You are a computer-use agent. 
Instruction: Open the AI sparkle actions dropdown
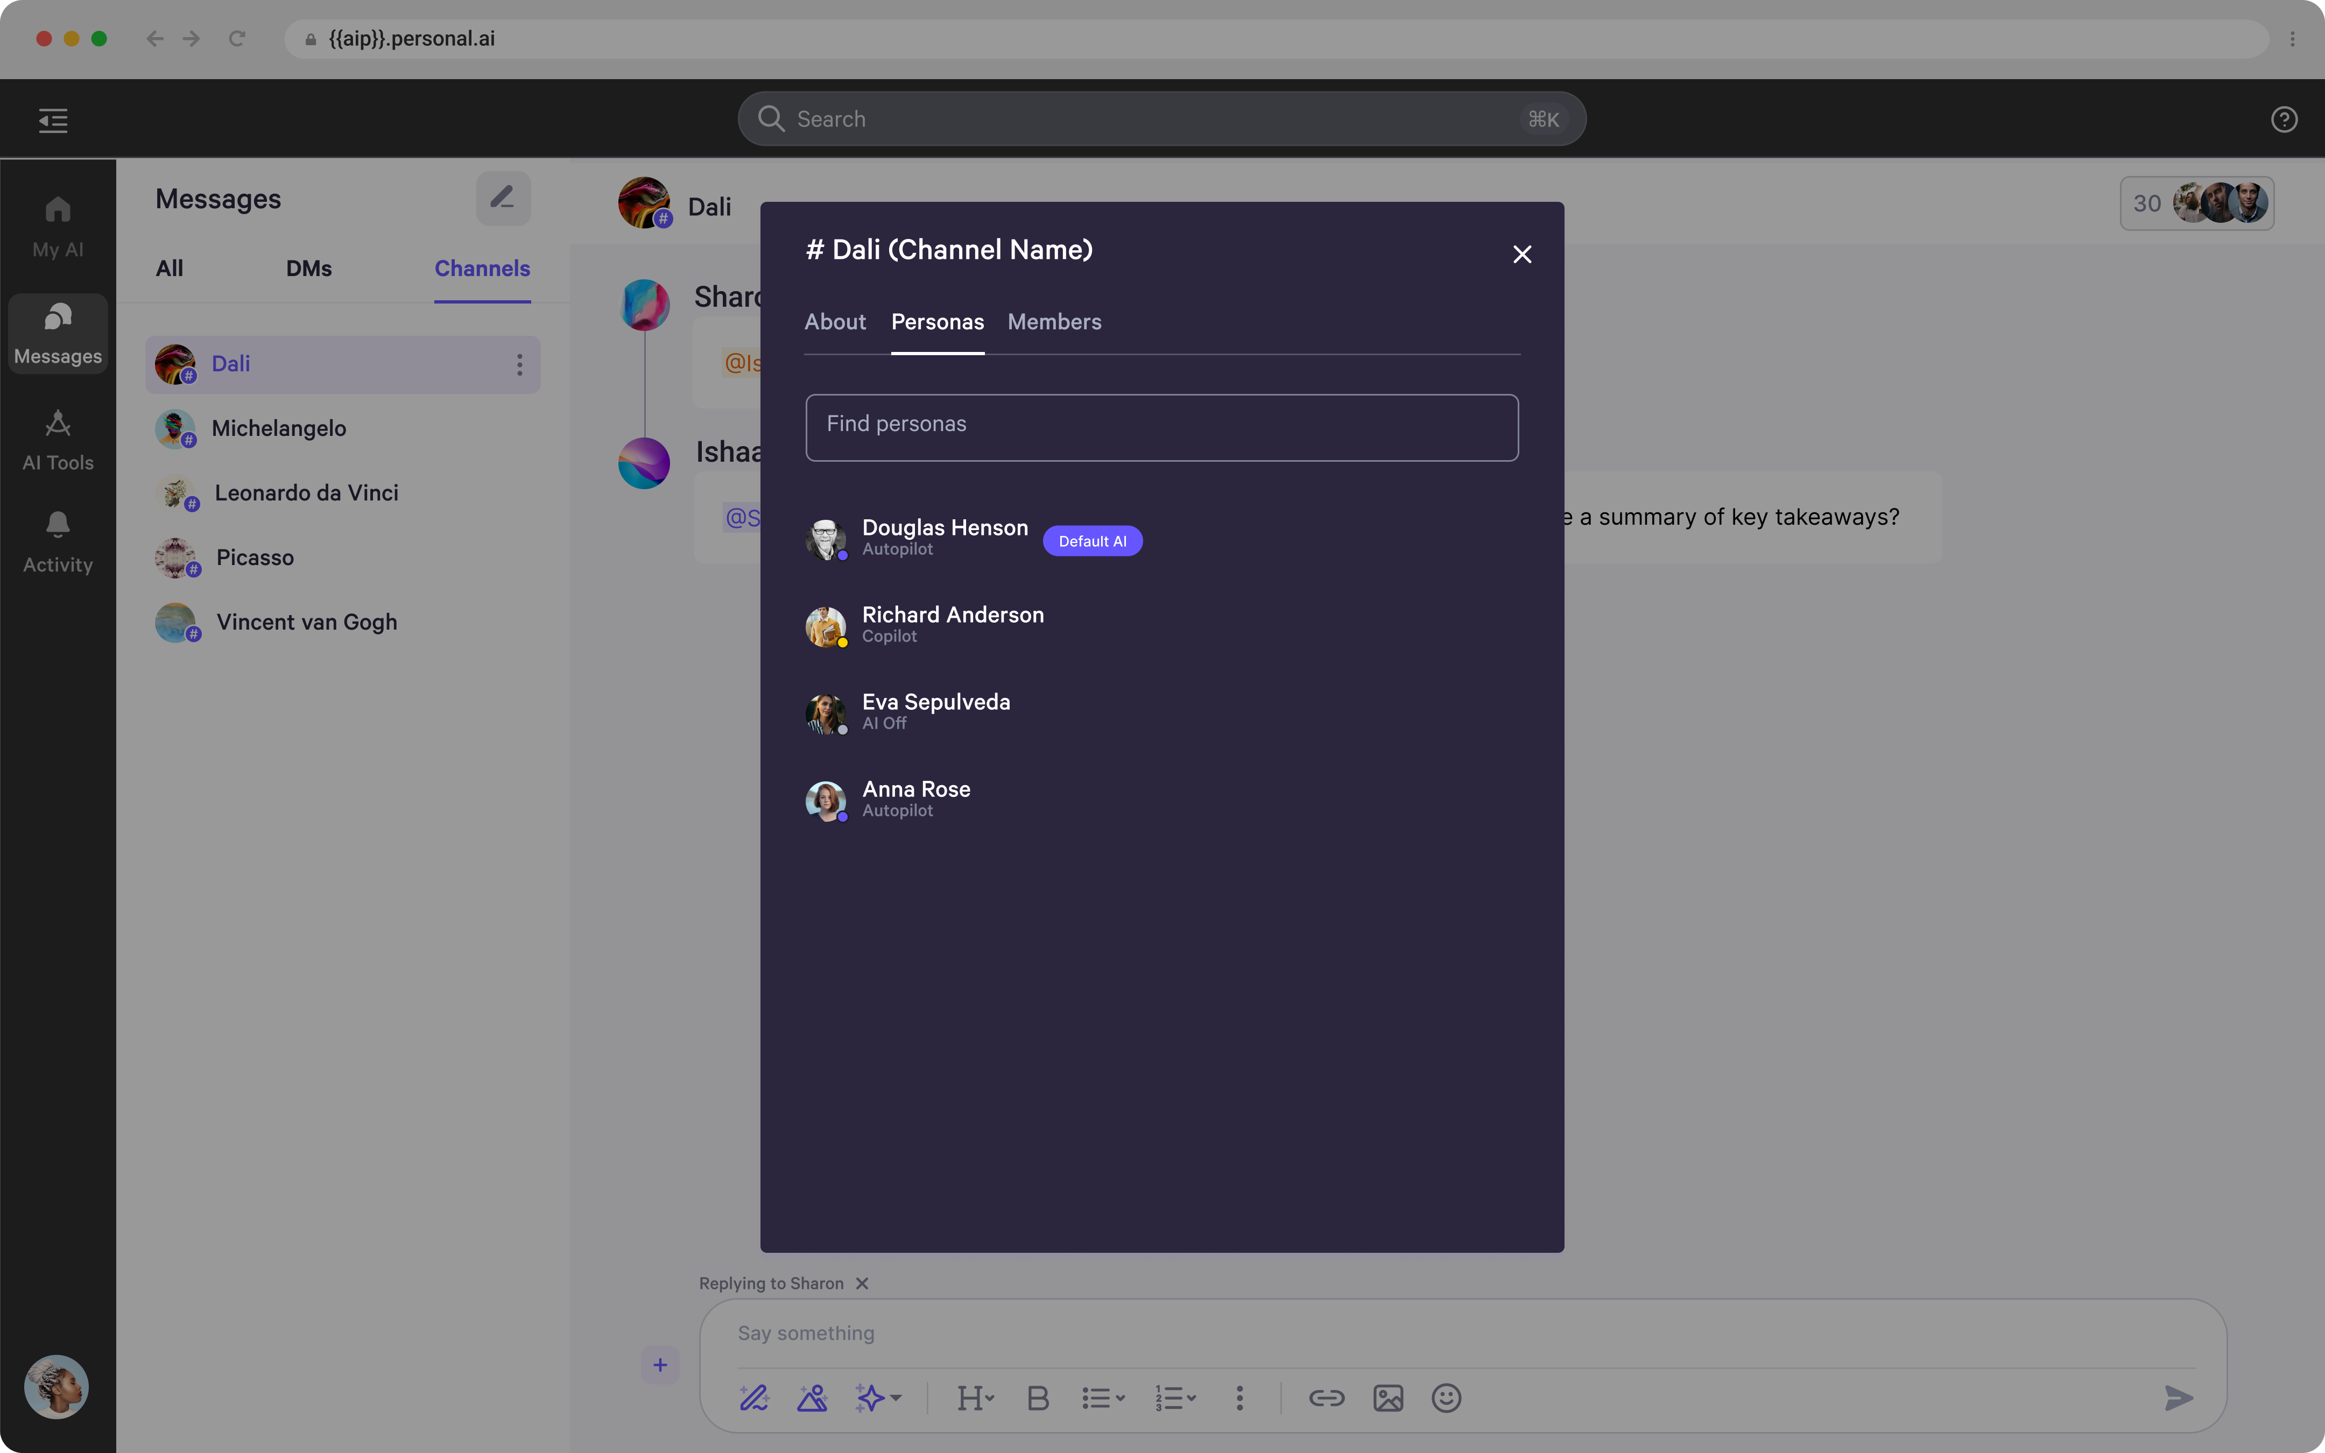877,1397
